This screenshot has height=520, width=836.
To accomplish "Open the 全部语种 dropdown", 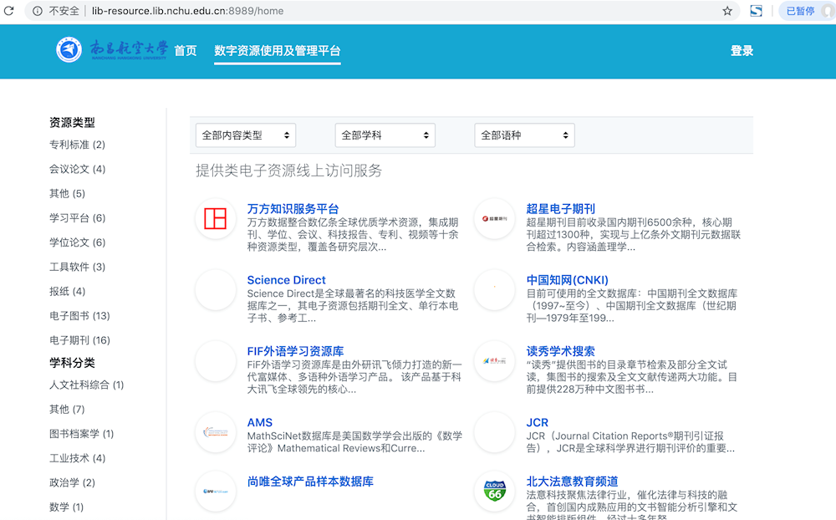I will pyautogui.click(x=525, y=135).
